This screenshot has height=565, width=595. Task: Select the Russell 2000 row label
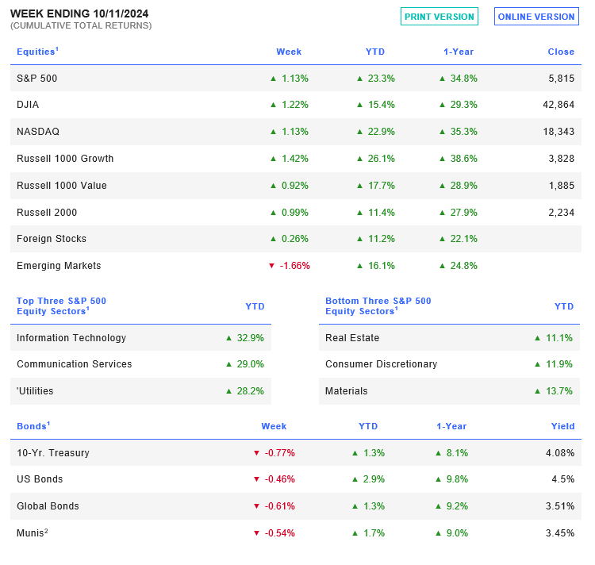(47, 212)
